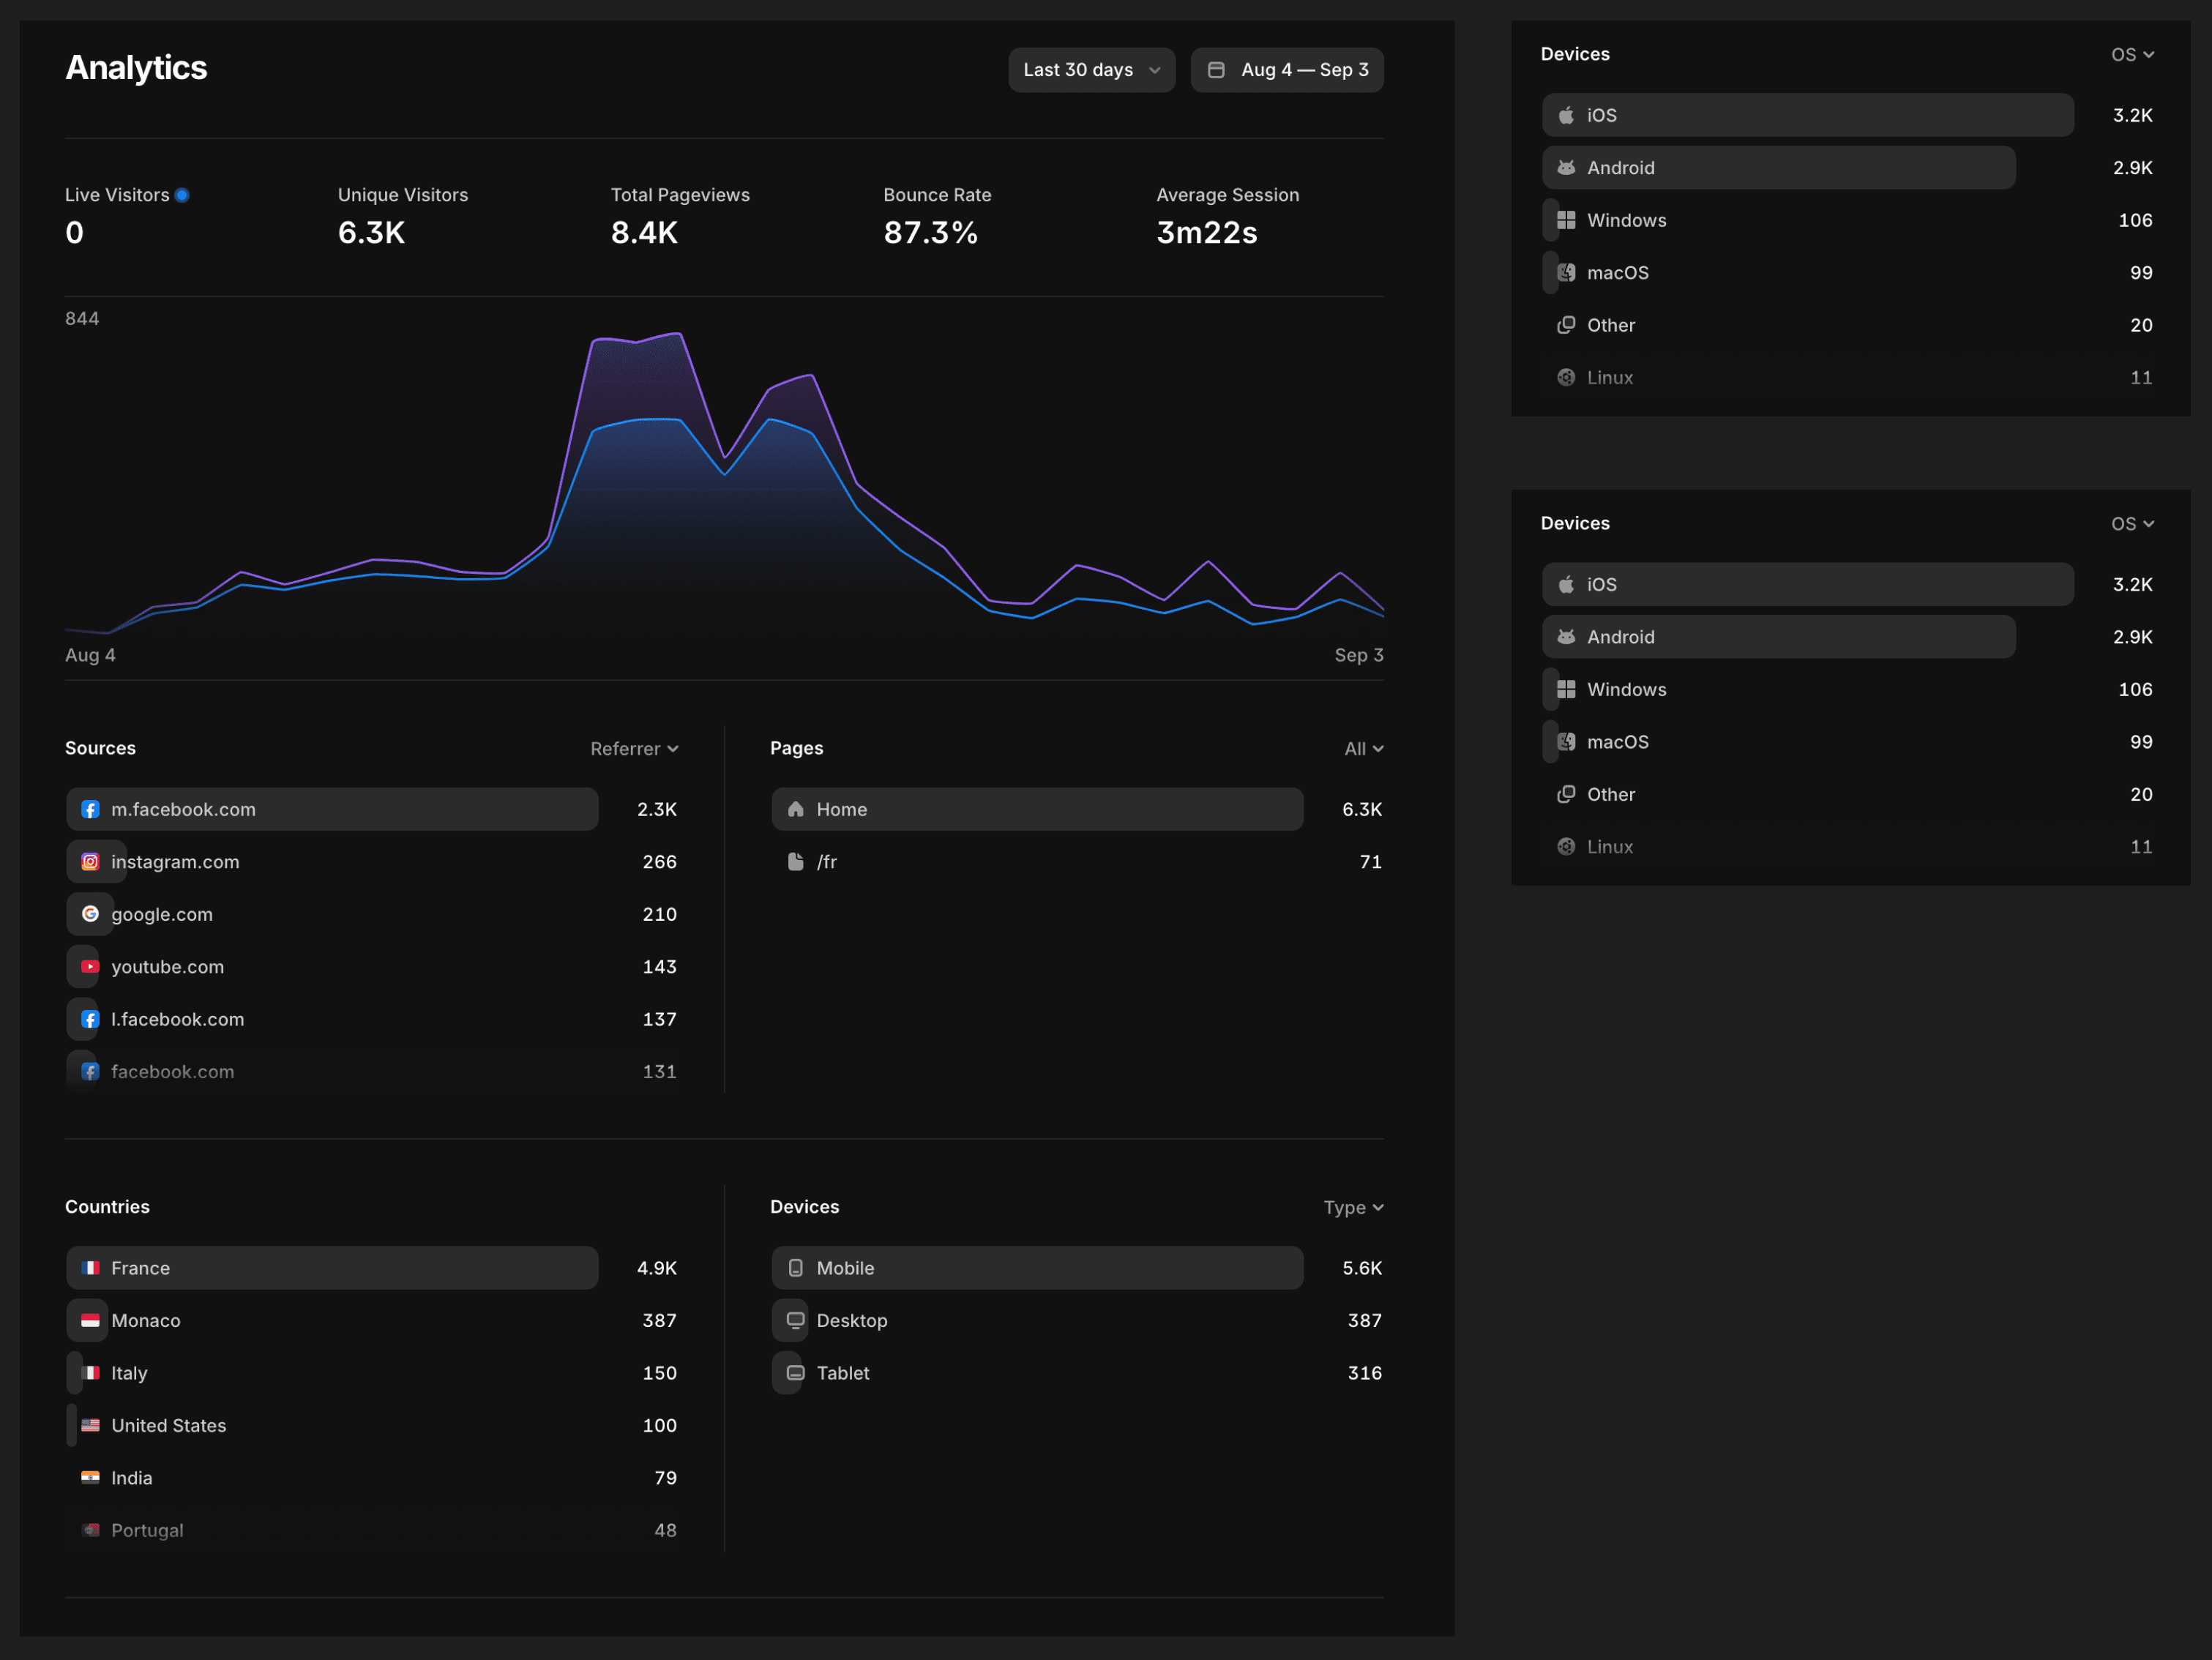Click the Mobile device icon

(x=795, y=1267)
